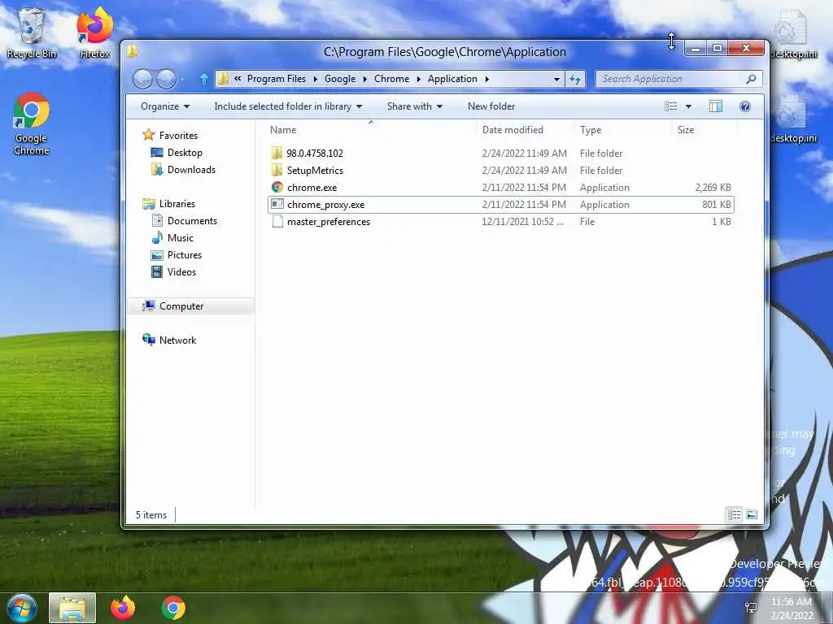
Task: Select the SetupMetrics folder icon
Action: coord(277,170)
